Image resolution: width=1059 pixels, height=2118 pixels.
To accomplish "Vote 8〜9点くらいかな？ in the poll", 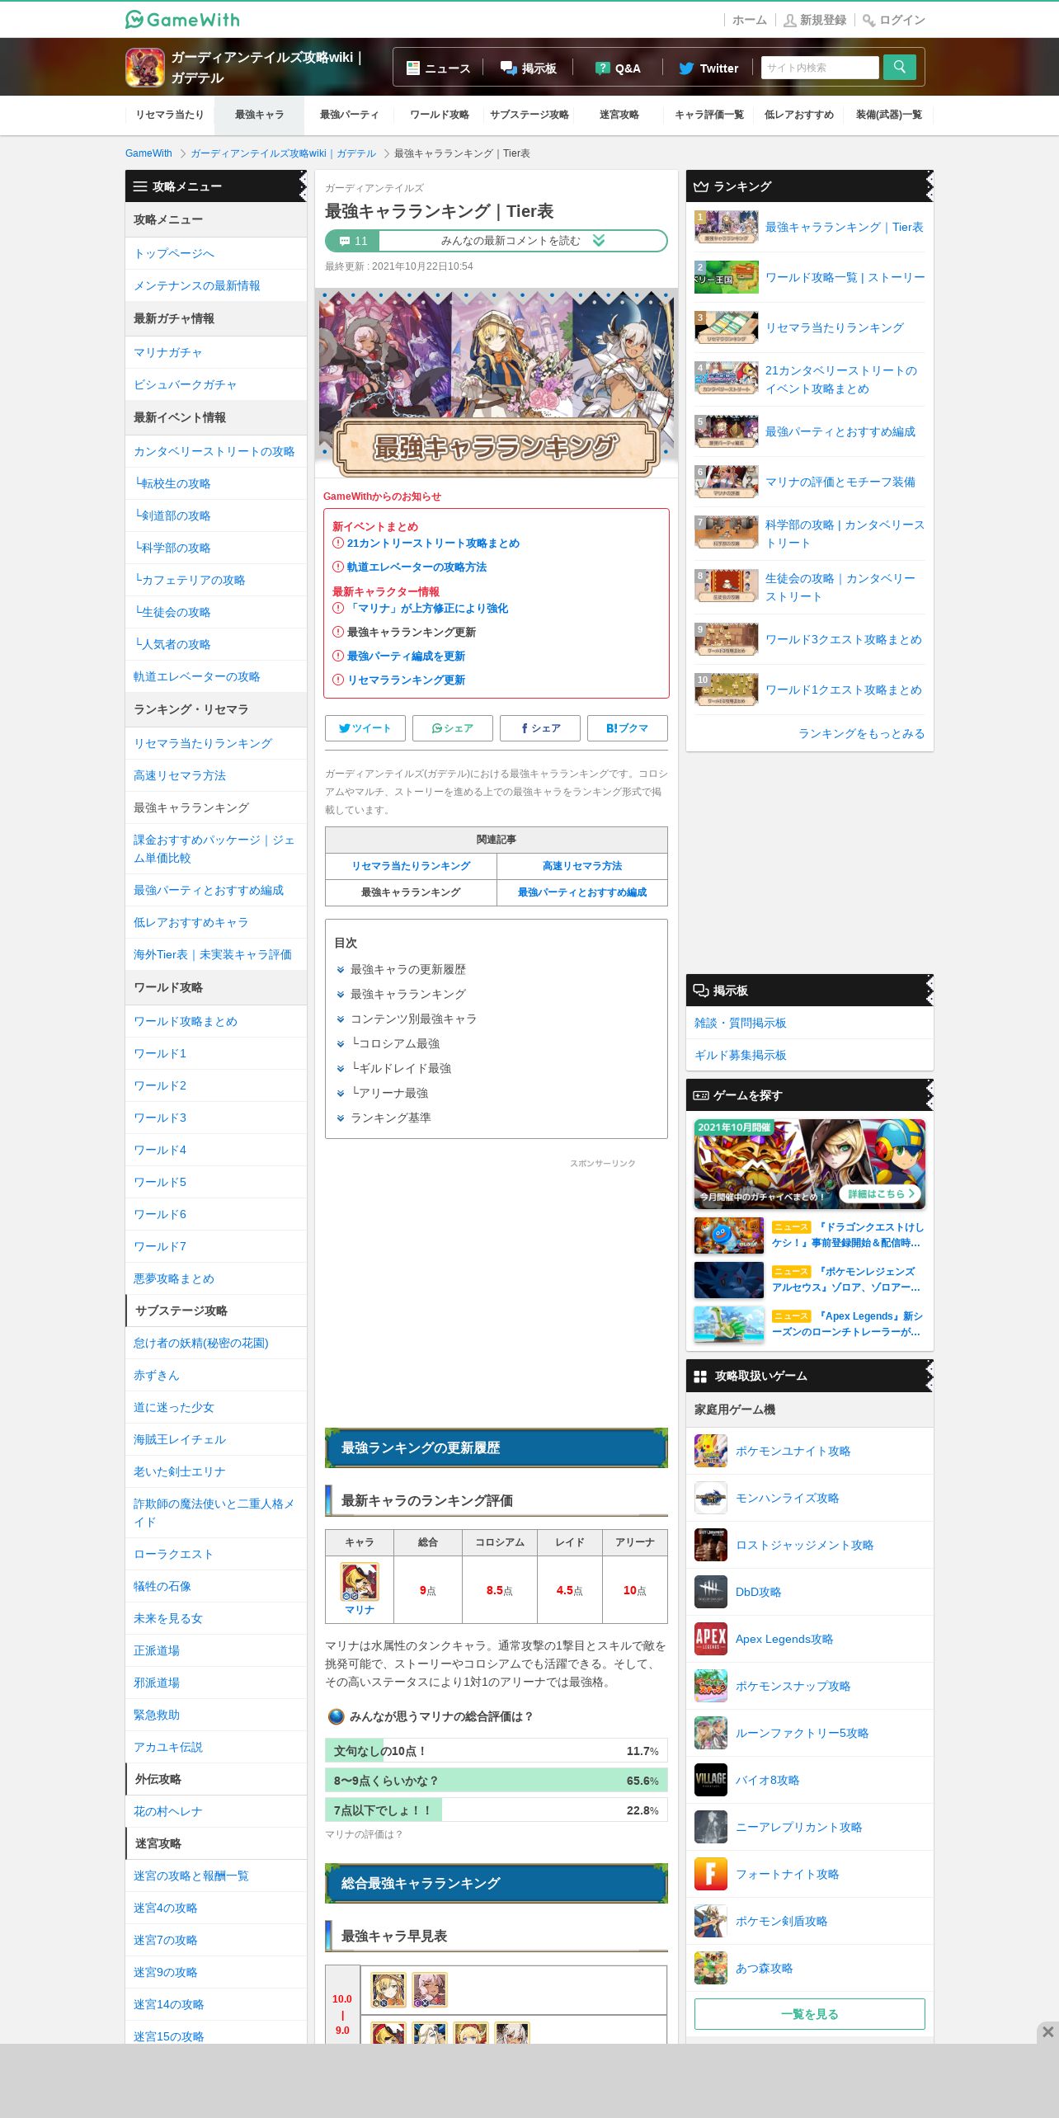I will [496, 1781].
